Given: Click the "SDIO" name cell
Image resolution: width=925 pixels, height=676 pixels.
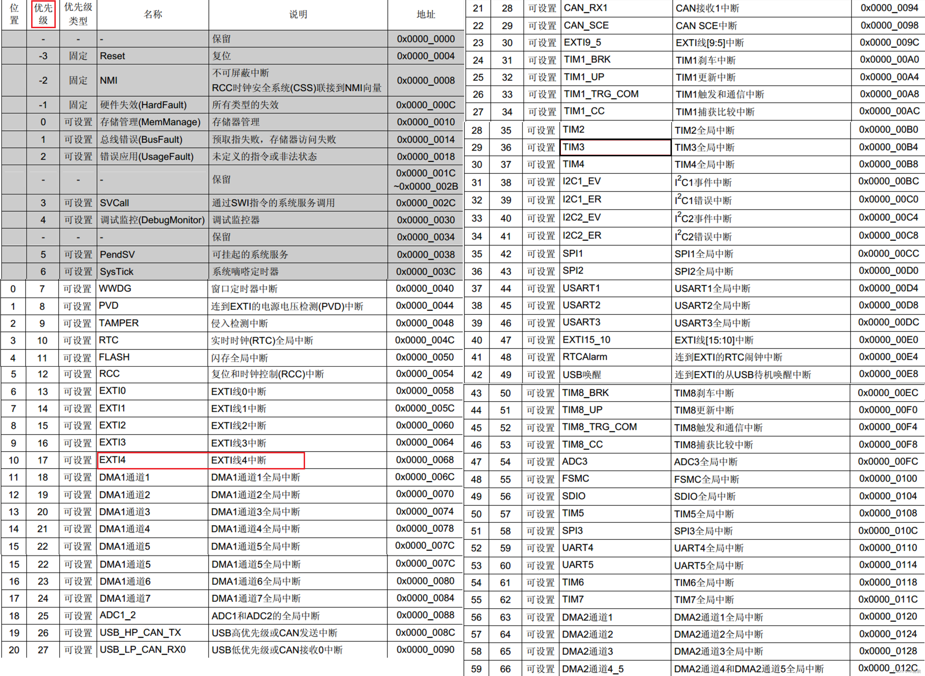Looking at the screenshot, I should point(615,496).
